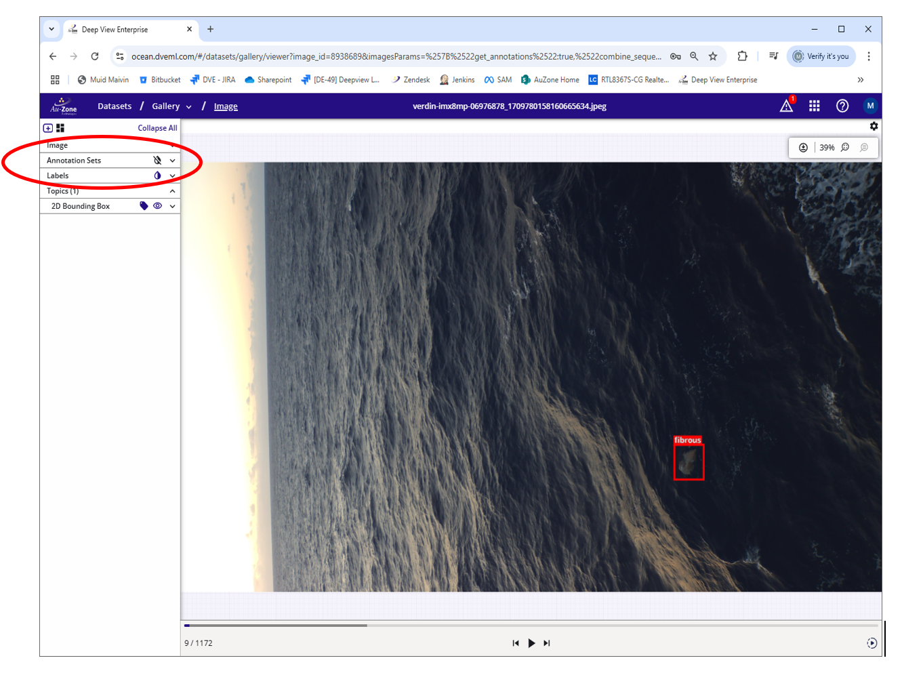Open Chrome three-dot menu
Image resolution: width=902 pixels, height=675 pixels.
point(869,56)
